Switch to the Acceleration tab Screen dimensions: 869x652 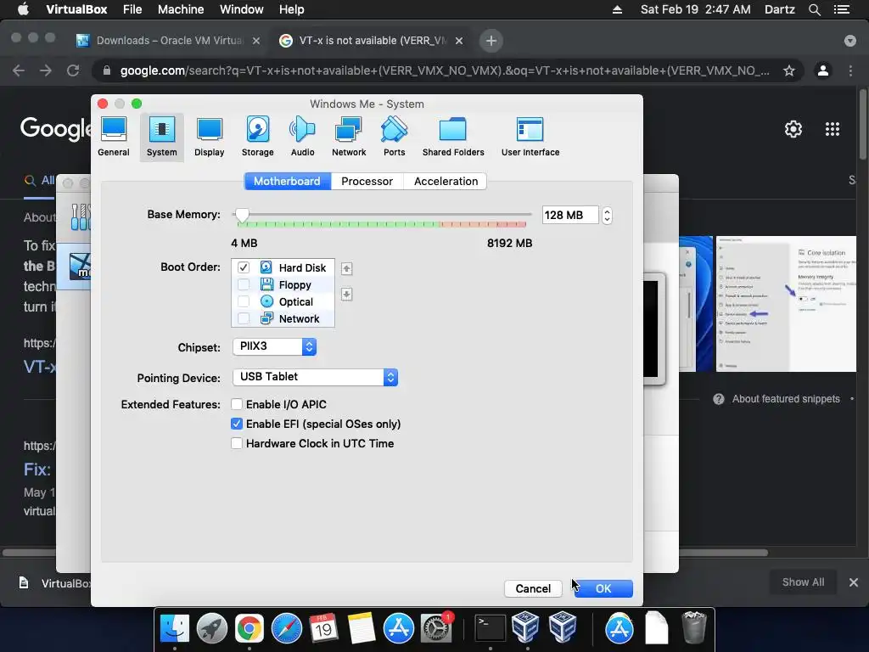point(446,182)
